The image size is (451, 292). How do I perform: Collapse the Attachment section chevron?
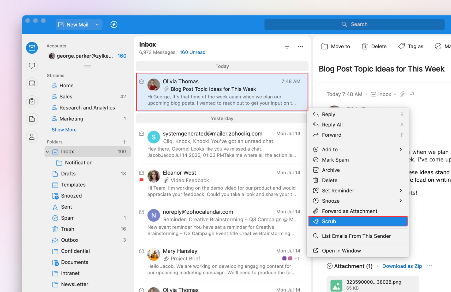330,266
